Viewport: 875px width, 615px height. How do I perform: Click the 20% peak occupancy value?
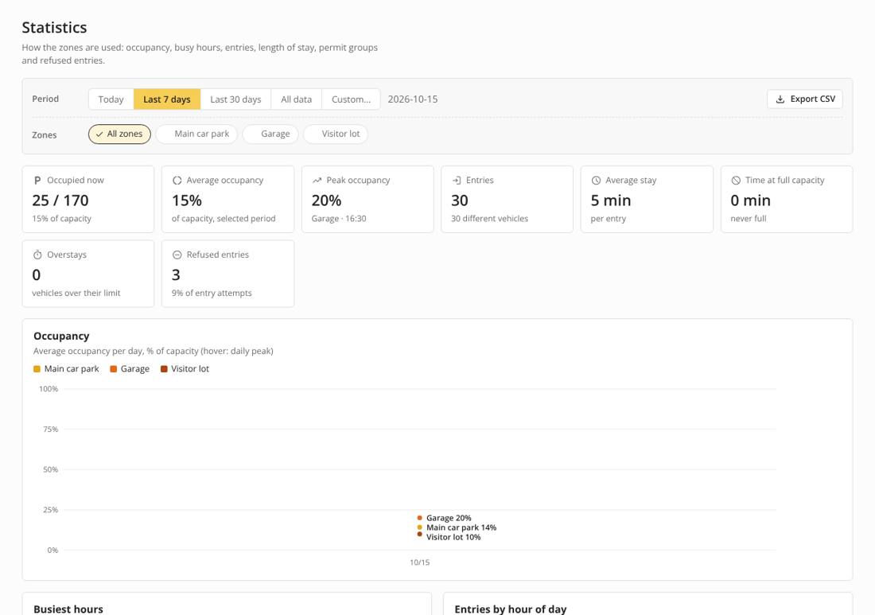326,200
